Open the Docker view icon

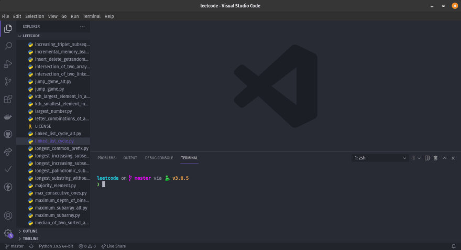click(x=8, y=117)
